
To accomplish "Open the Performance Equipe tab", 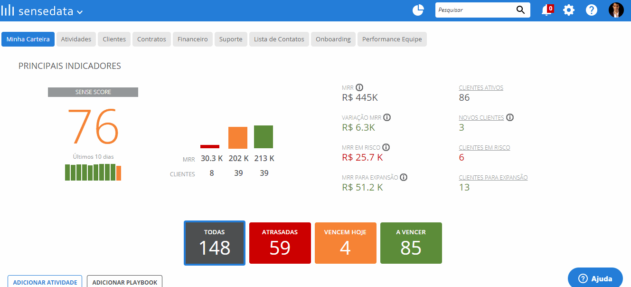I will (392, 39).
